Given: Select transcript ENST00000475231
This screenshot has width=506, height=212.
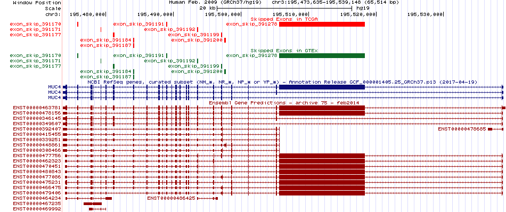Looking at the screenshot, I should click(37, 182).
